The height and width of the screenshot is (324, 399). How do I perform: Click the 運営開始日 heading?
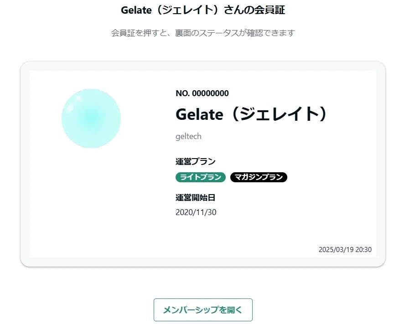196,197
